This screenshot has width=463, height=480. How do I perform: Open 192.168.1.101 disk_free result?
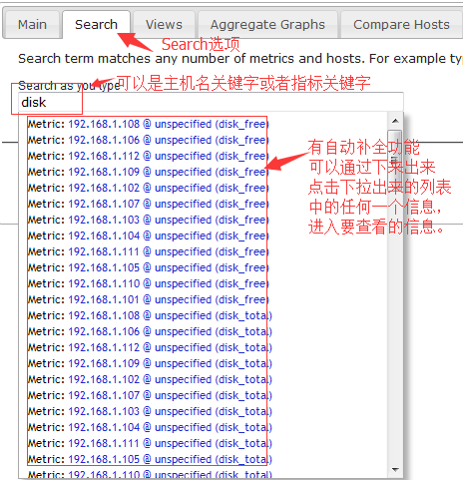[149, 299]
